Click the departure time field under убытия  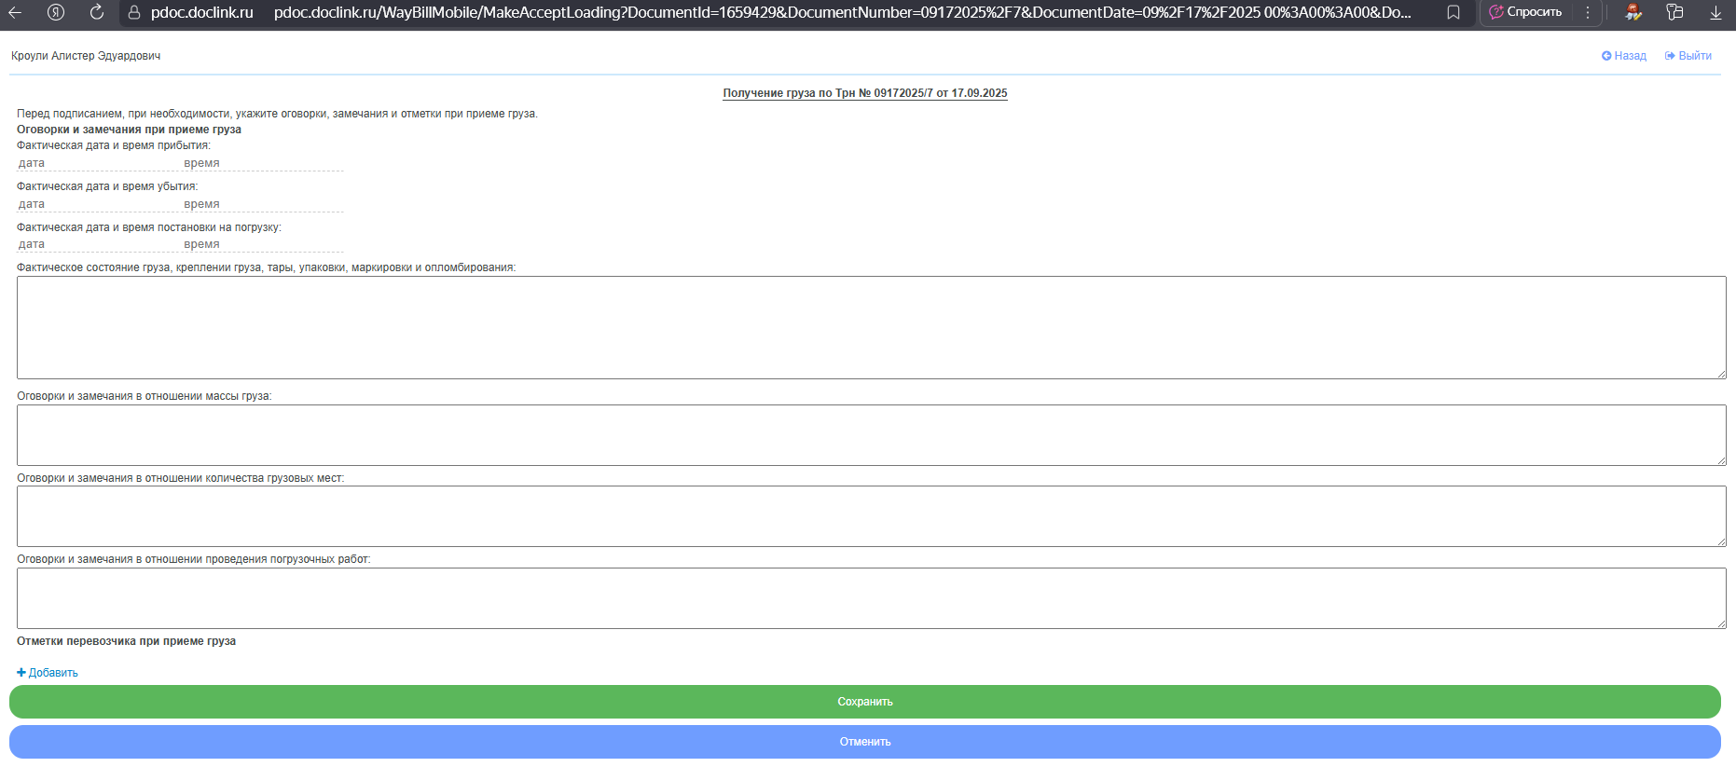(262, 204)
